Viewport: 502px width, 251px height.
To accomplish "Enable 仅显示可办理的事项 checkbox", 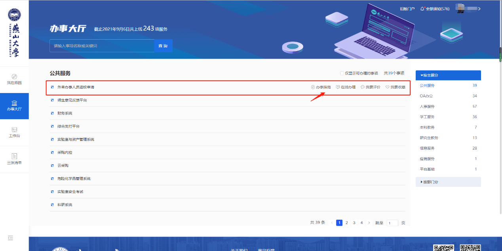I will coord(342,73).
